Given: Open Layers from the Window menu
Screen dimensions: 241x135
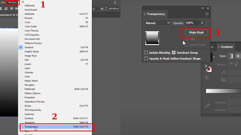Looking at the screenshot, I should click(55, 64).
